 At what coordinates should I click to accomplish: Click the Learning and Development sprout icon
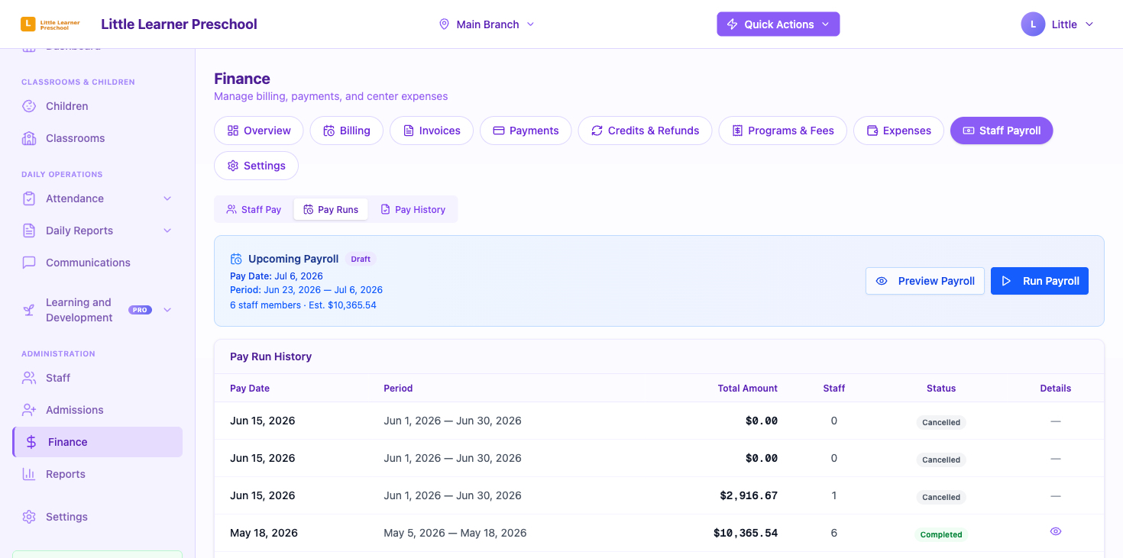[x=29, y=310]
